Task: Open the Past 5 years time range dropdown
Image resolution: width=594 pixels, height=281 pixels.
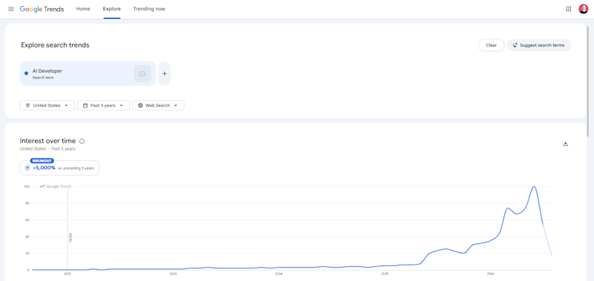Action: 103,105
